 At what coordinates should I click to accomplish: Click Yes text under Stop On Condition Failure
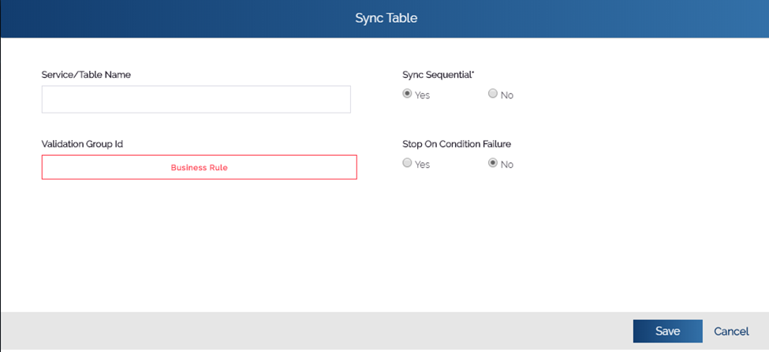(422, 165)
